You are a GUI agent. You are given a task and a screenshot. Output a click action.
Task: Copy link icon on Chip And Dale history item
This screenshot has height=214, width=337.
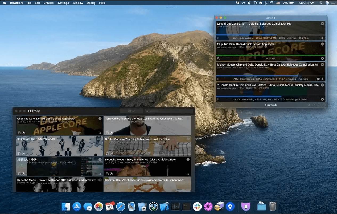19,133
